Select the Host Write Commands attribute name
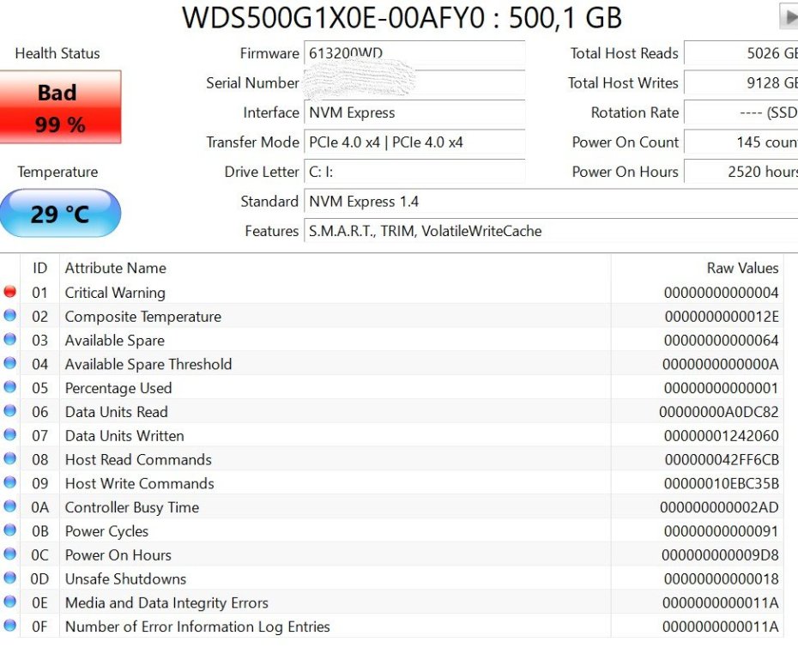The width and height of the screenshot is (798, 654). point(140,483)
